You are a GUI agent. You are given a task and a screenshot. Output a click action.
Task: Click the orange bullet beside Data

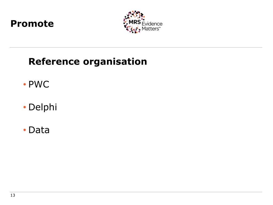(24, 130)
